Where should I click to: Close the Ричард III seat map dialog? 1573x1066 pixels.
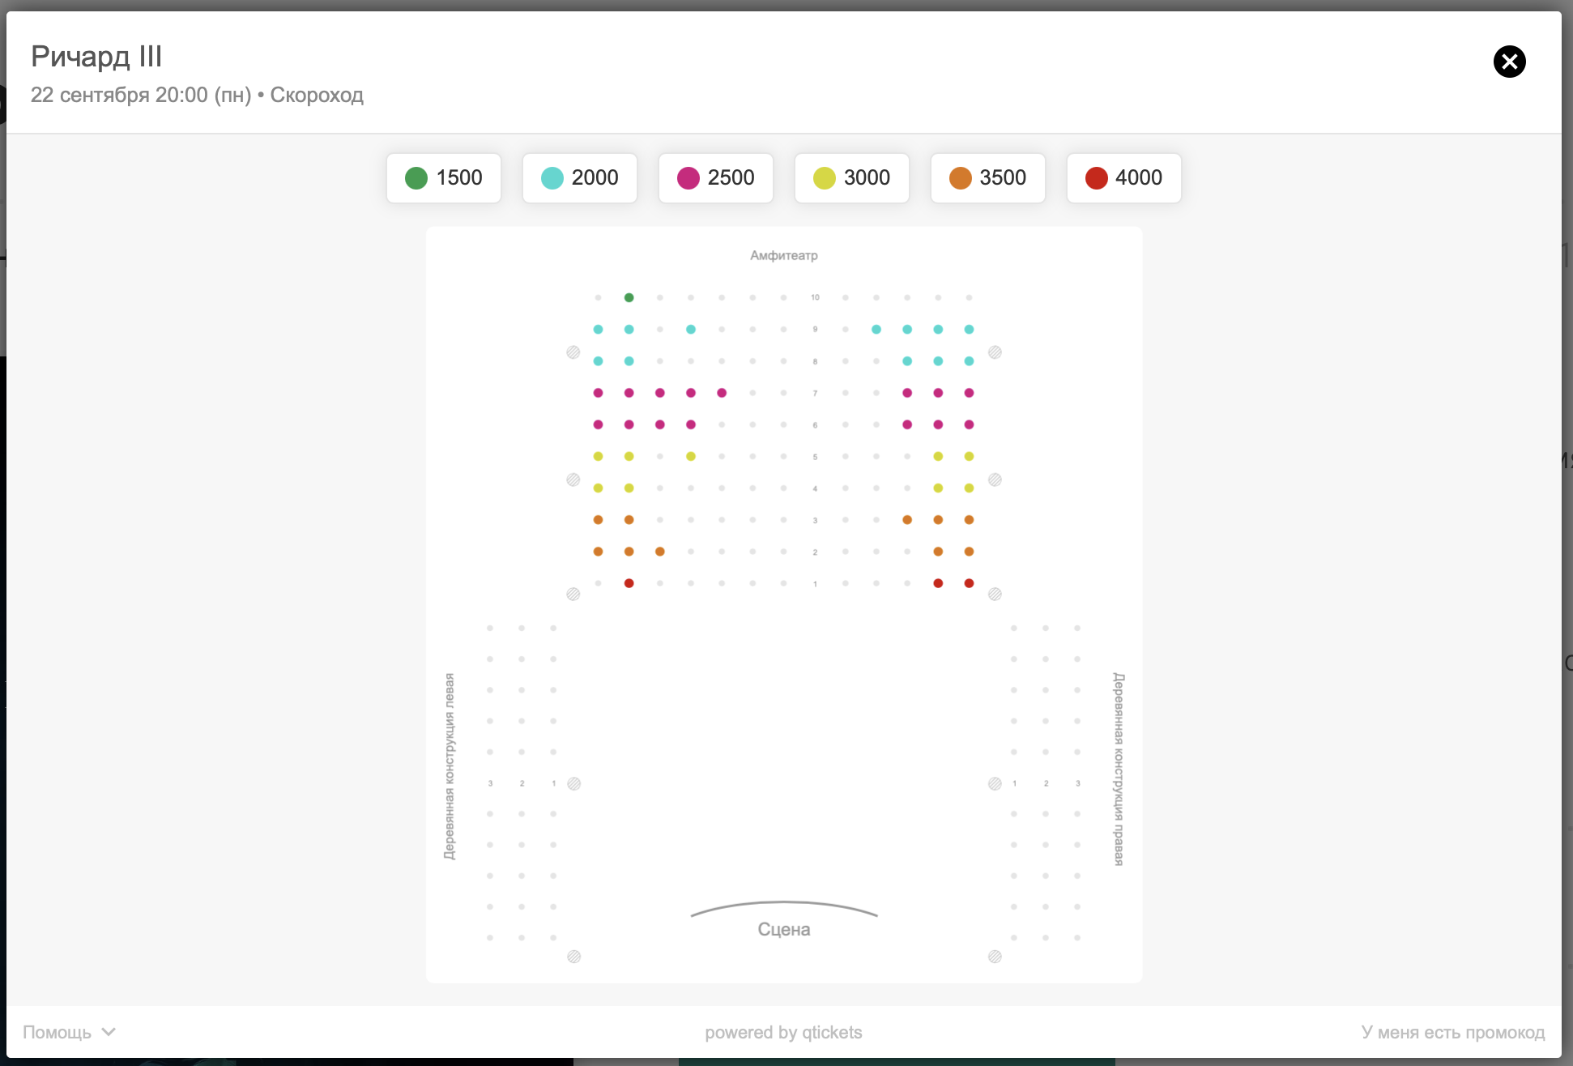point(1509,62)
